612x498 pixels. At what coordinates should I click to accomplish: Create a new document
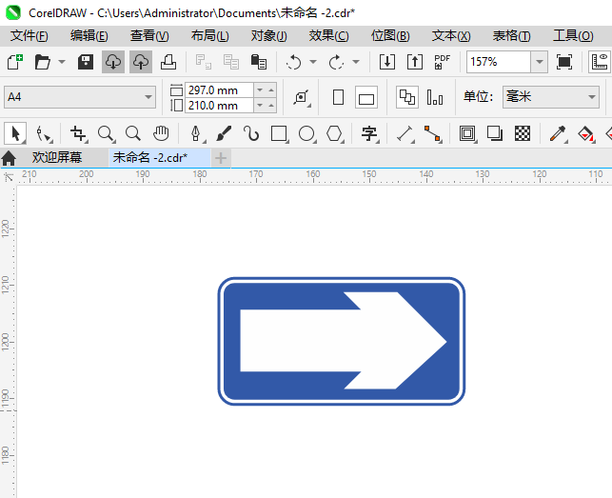[x=15, y=62]
